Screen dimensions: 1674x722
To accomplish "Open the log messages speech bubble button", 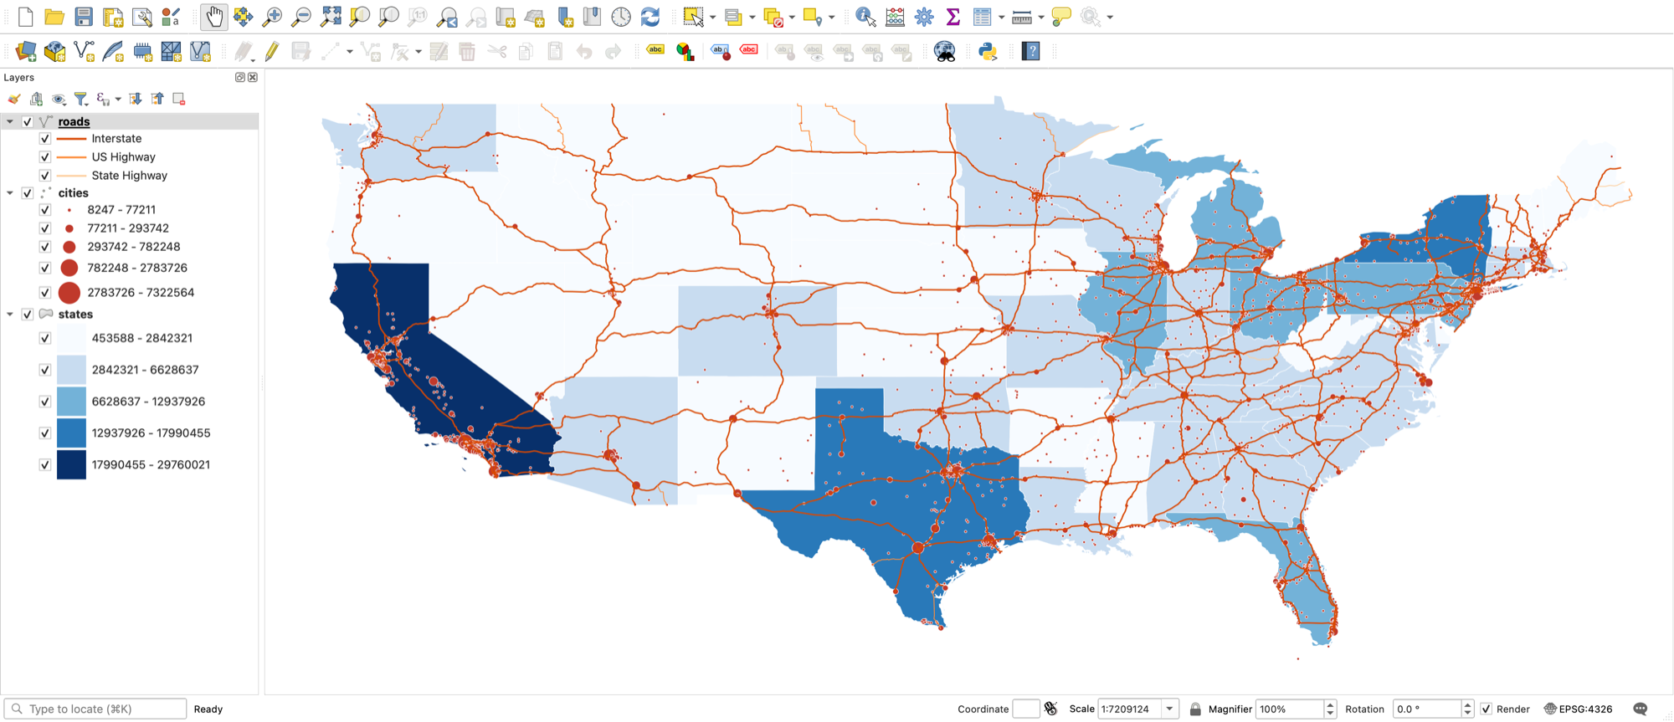I will tap(1641, 709).
